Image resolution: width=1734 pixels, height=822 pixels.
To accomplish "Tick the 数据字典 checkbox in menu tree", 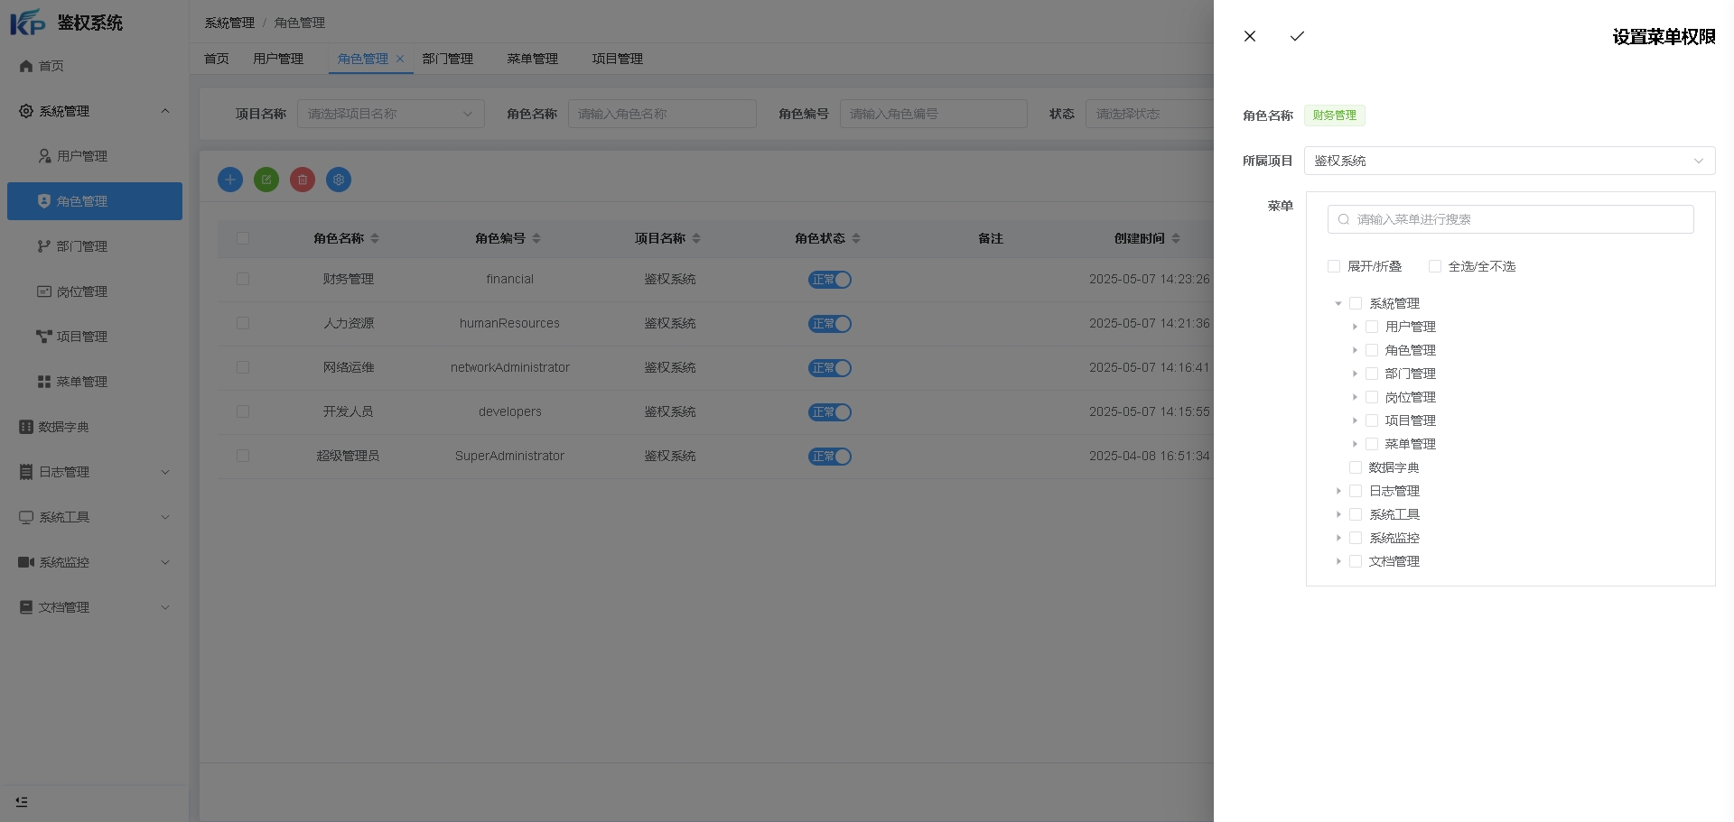I will pos(1356,467).
